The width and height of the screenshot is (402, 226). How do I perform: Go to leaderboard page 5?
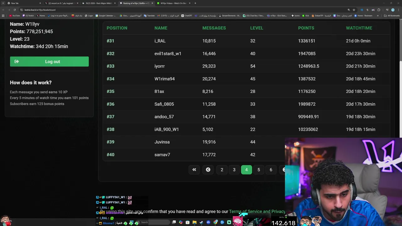259,169
